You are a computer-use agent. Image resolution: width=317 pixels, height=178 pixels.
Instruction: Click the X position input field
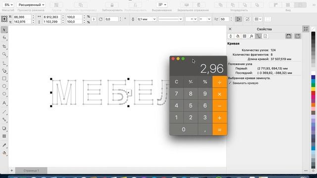pyautogui.click(x=22, y=17)
